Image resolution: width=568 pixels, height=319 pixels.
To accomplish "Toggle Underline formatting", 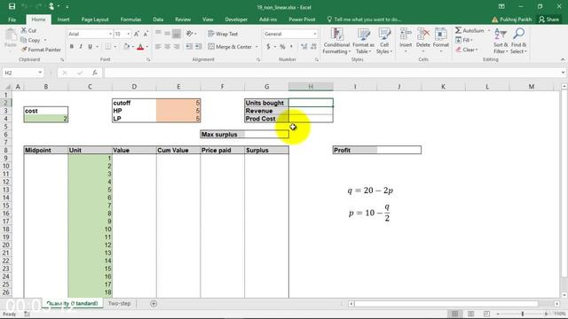I will [90, 47].
